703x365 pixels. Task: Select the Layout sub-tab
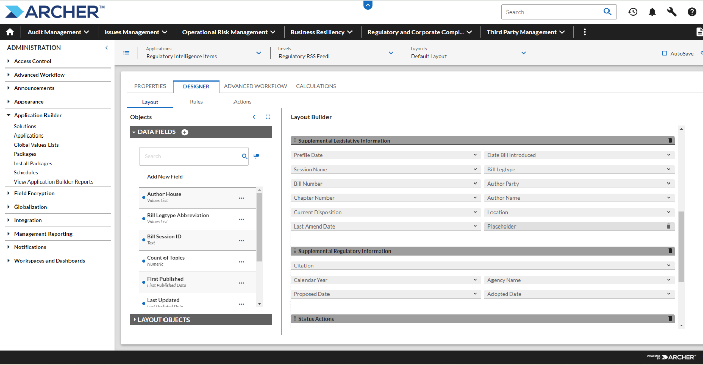150,102
